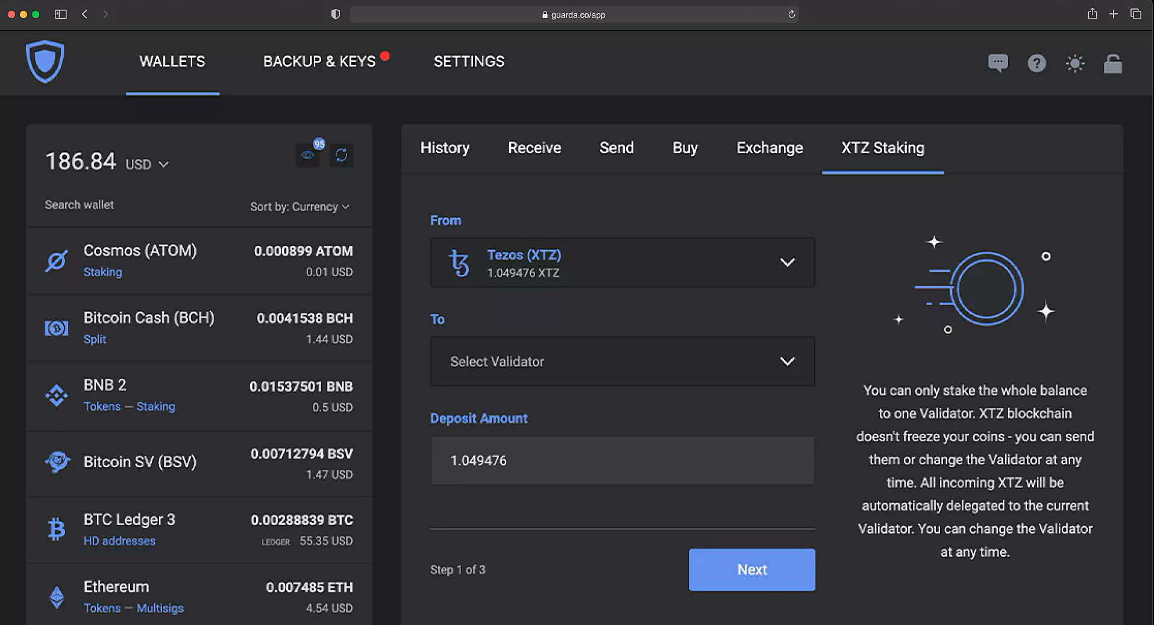
Task: Open the chat support icon
Action: pyautogui.click(x=998, y=63)
